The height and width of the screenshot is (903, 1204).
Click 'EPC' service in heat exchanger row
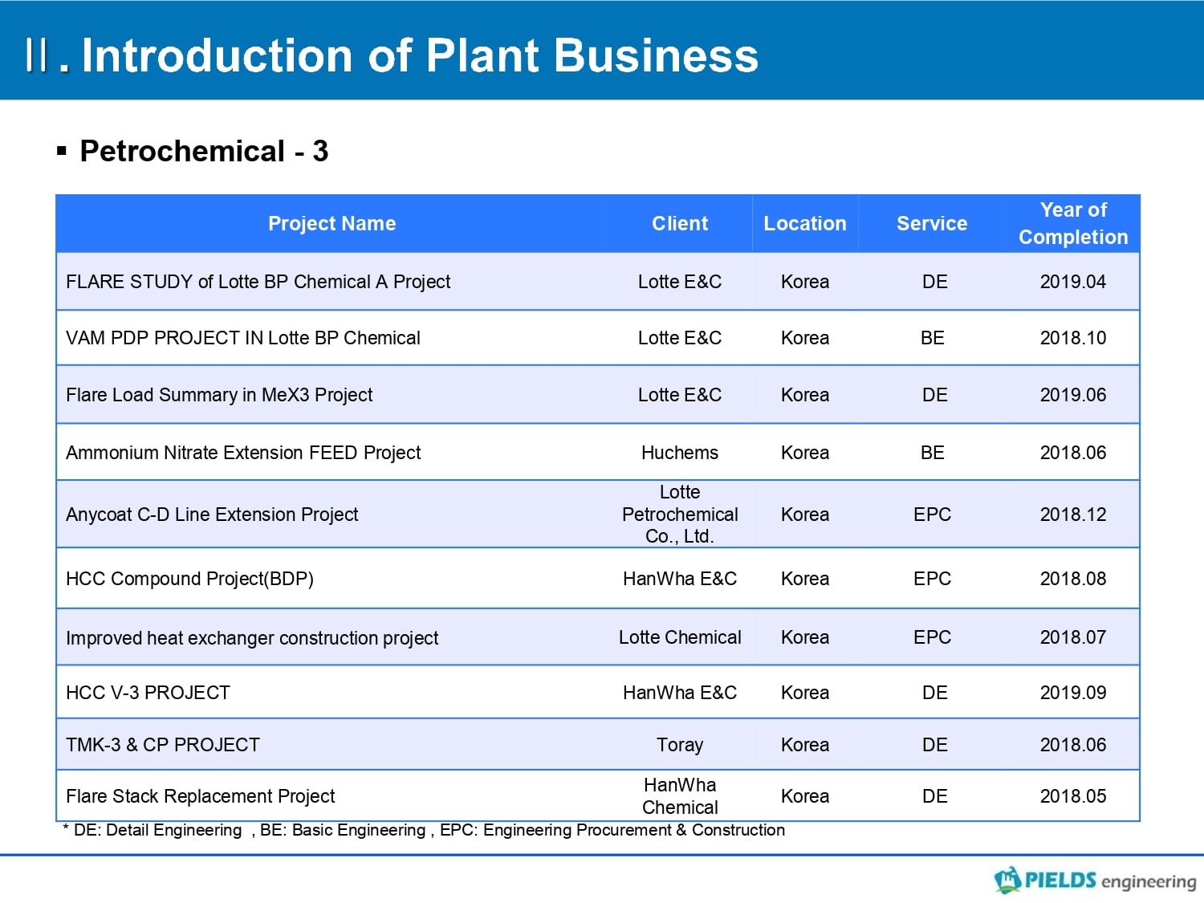tap(932, 637)
